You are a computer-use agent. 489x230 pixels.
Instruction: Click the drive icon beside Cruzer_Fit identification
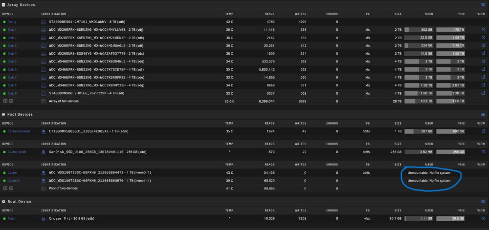click(x=44, y=218)
